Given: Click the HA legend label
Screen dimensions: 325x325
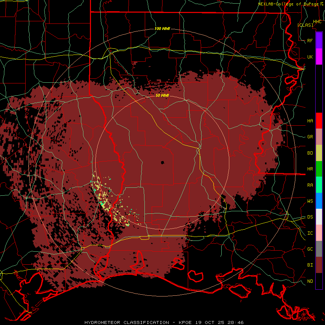Looking at the screenshot, I should pos(310,121).
